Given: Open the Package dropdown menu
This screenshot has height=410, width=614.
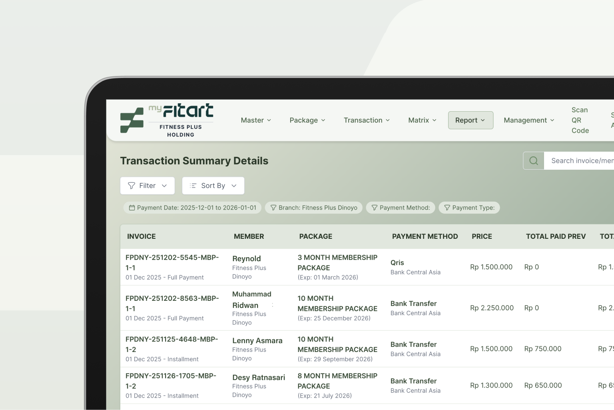Looking at the screenshot, I should tap(307, 120).
